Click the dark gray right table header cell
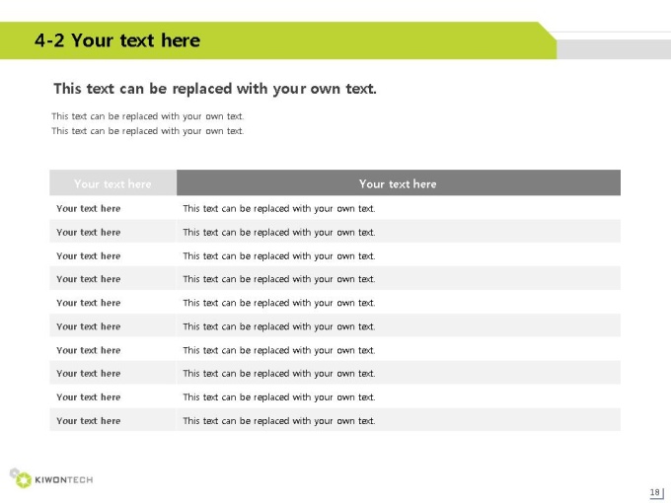 pyautogui.click(x=399, y=183)
